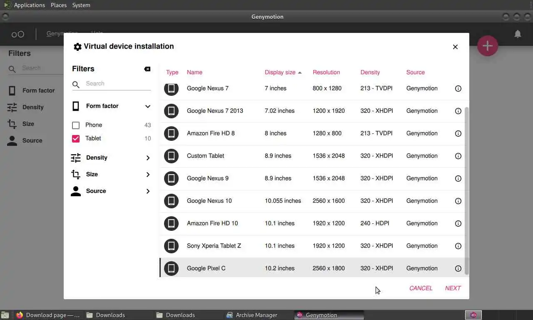Click tablet type icon for Google Pixel C
The height and width of the screenshot is (320, 533).
[171, 268]
